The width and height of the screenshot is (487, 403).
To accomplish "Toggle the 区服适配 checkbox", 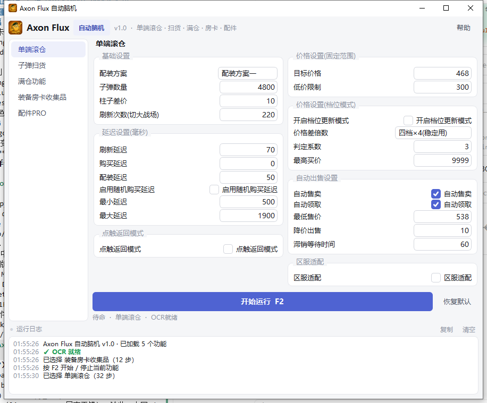I will tap(436, 278).
